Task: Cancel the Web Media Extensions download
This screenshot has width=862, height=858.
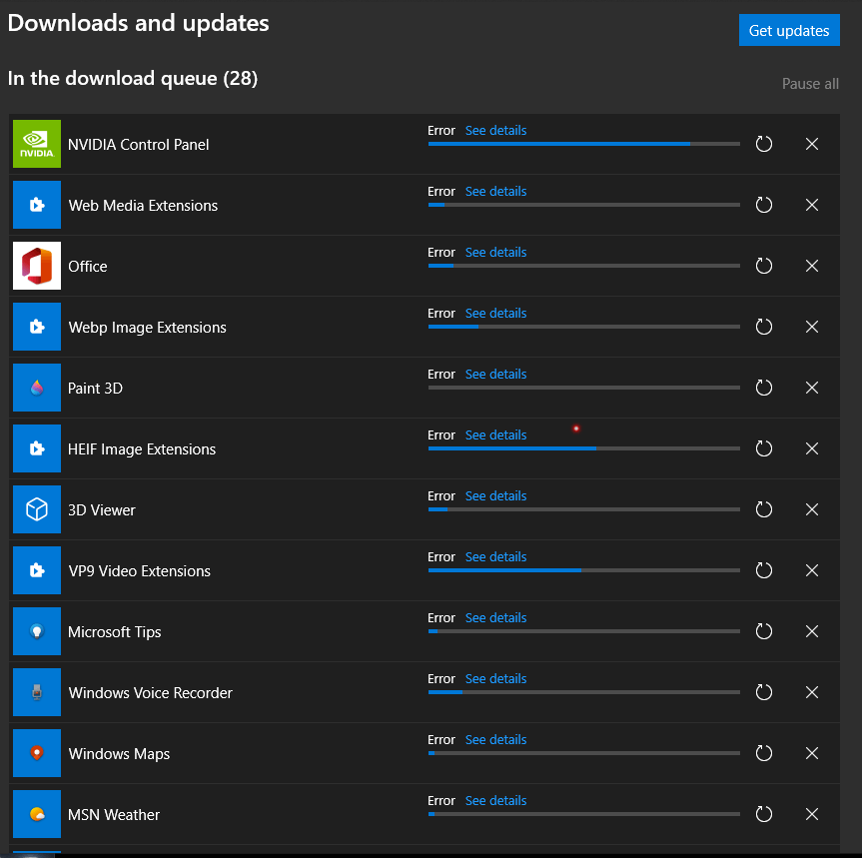Action: click(x=812, y=205)
